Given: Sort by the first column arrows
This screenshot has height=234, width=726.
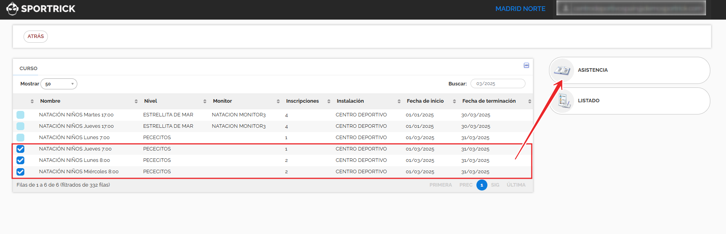Looking at the screenshot, I should (x=32, y=102).
